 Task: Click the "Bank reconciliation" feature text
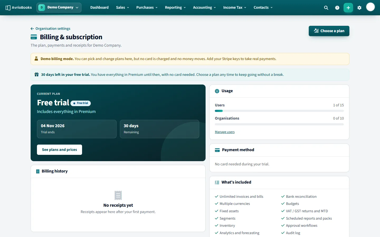pyautogui.click(x=301, y=196)
